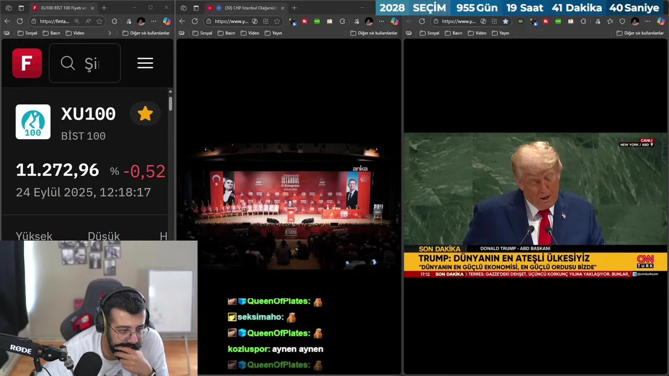This screenshot has width=669, height=376.
Task: Expand Video bookmark folder in fintables window
Action: point(75,33)
